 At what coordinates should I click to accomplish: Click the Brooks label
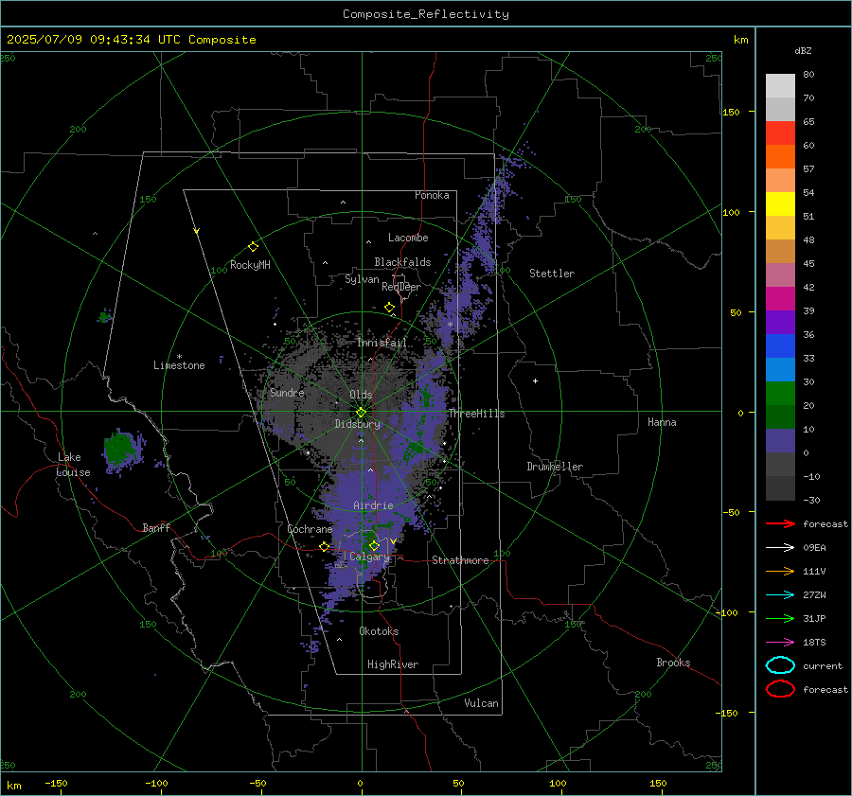click(x=673, y=663)
